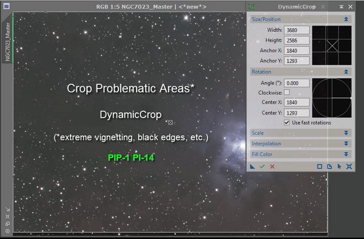
Task: Click the DynamicCrop process icon in title
Action: [x=251, y=7]
